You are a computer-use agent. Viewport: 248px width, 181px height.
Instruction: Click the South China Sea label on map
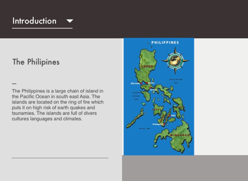tap(136, 96)
